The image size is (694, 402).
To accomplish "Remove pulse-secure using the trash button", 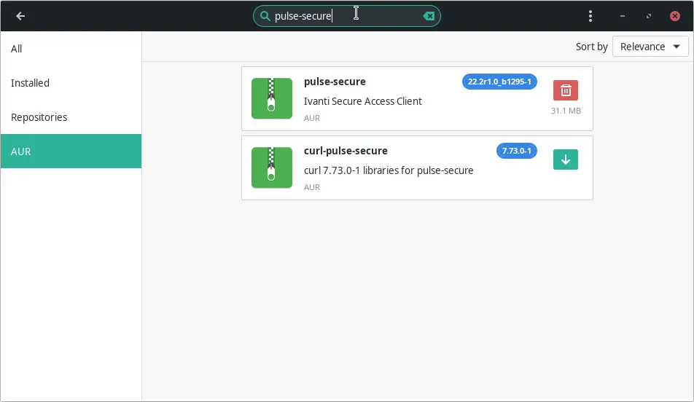I will pos(566,90).
